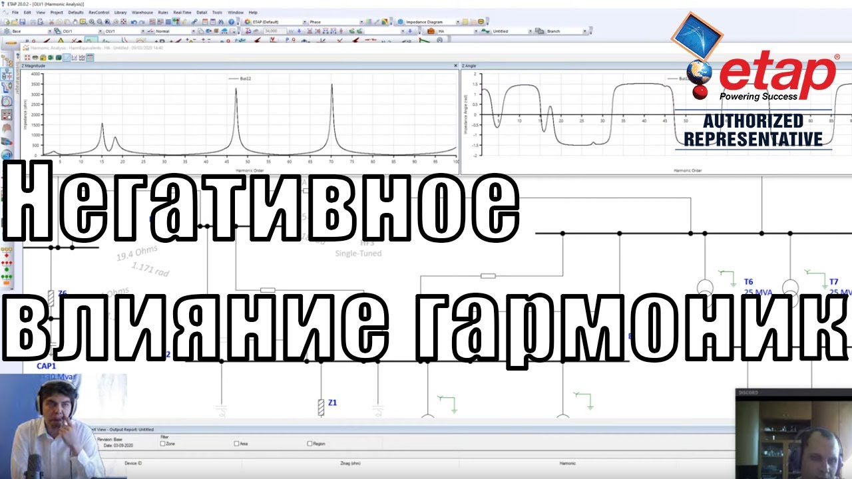This screenshot has height=479, width=852.
Task: Click the Redo arrow icon
Action: (x=141, y=21)
